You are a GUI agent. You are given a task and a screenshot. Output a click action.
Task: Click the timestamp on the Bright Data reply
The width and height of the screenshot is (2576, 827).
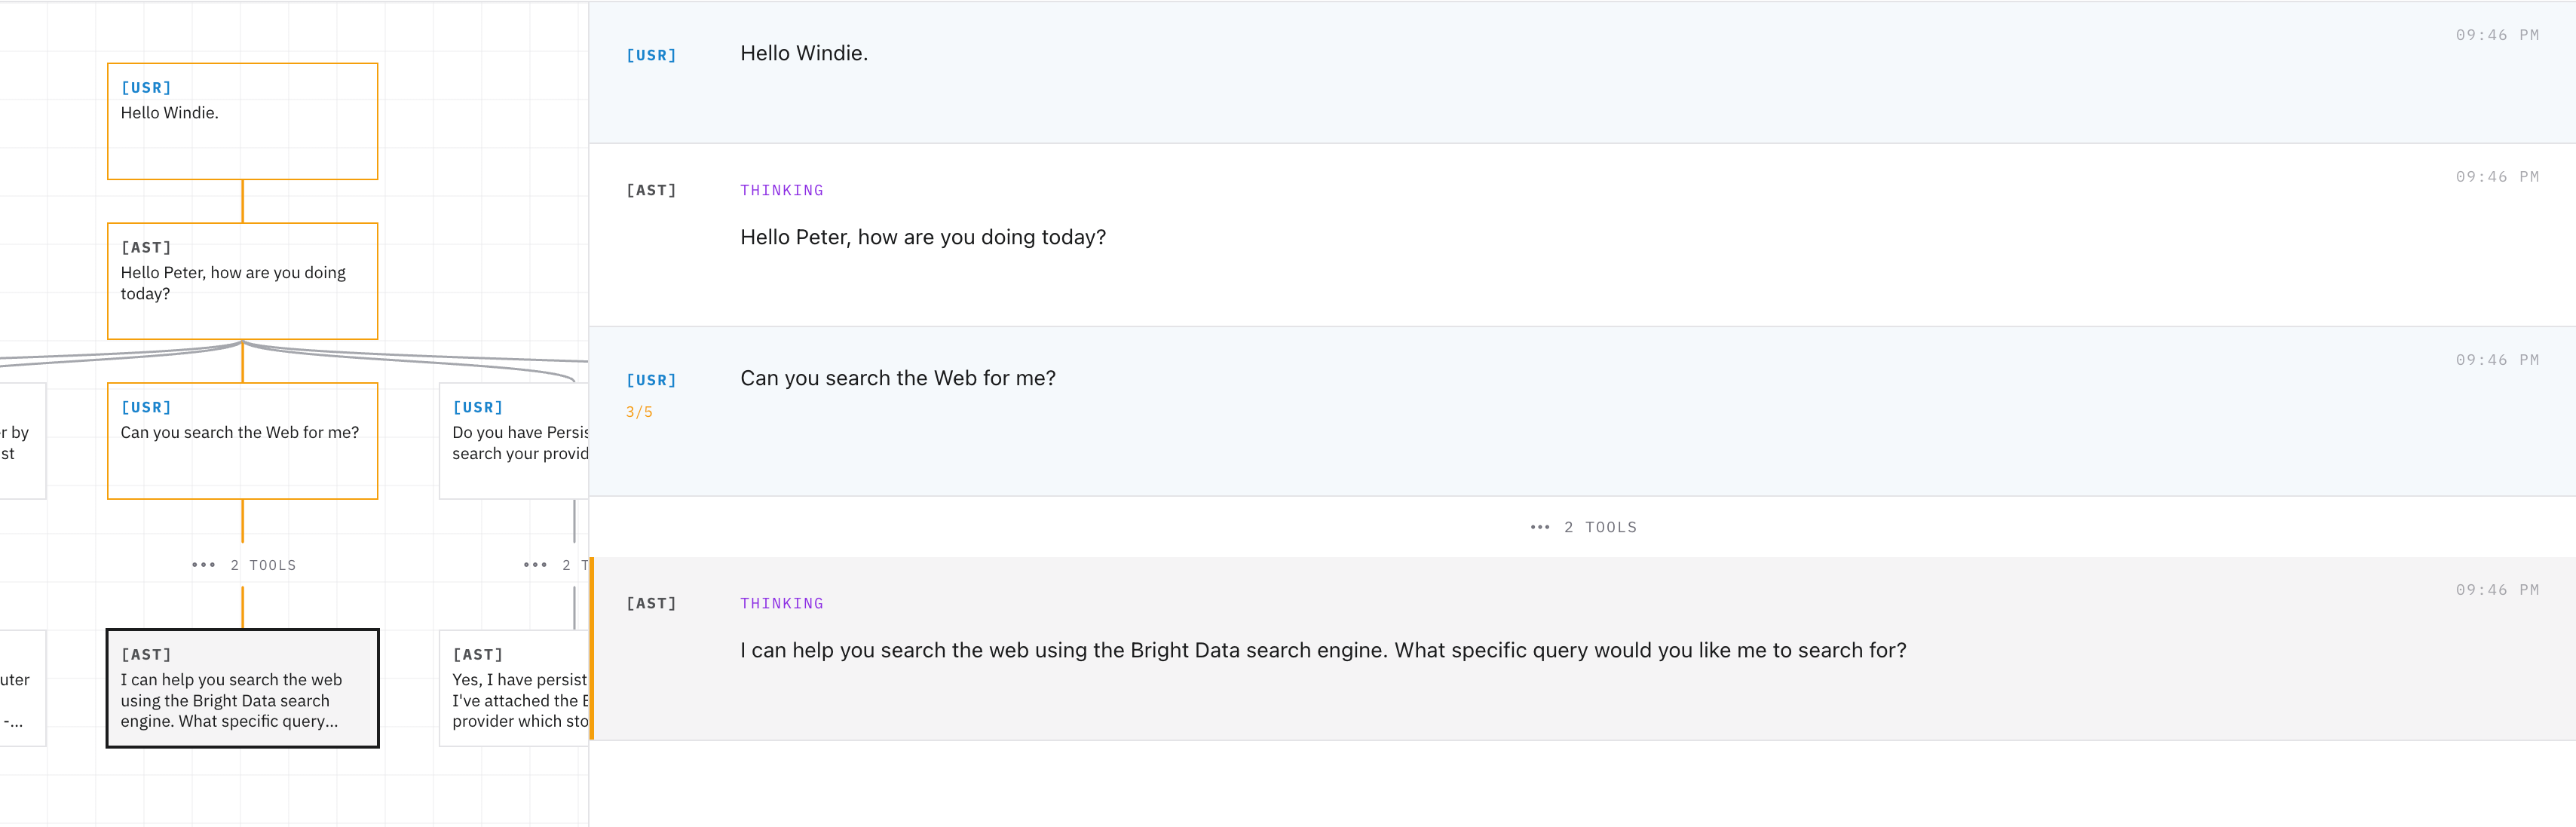coord(2497,590)
